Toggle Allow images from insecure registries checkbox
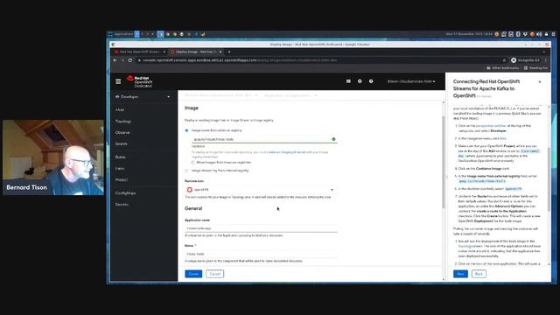 tap(193, 163)
